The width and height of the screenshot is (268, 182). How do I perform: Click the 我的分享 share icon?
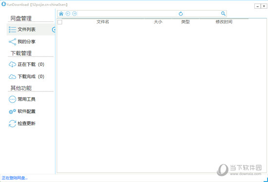(12, 42)
